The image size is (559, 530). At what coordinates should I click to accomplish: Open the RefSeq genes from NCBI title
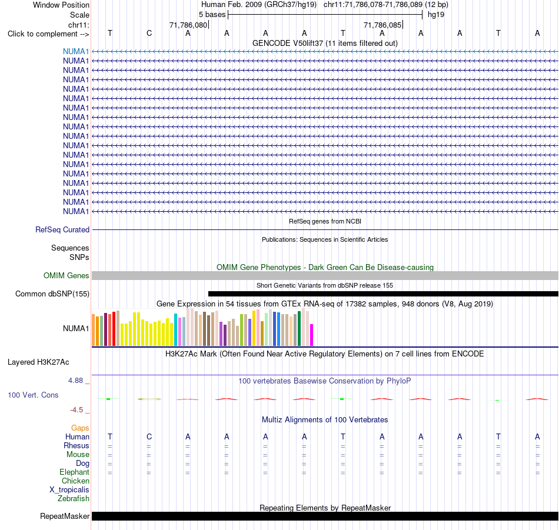(325, 221)
